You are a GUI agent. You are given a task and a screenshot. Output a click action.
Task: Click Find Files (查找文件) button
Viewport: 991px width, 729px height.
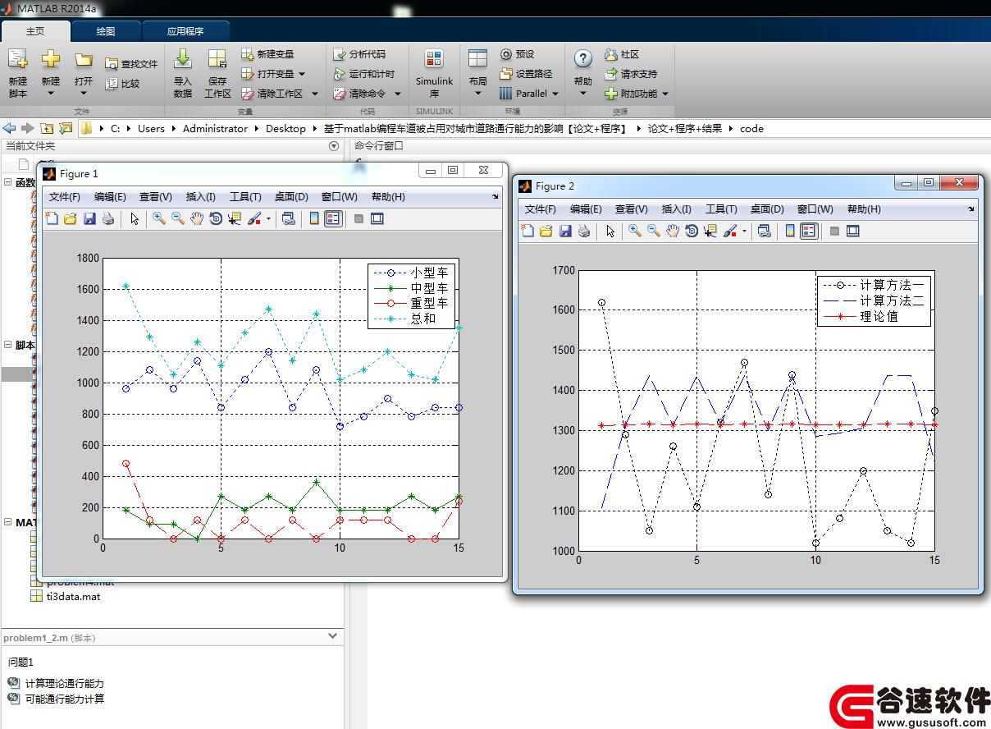pos(130,63)
